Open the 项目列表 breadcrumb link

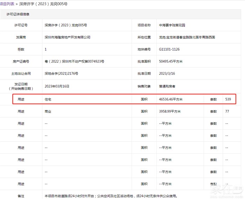coord(7,4)
